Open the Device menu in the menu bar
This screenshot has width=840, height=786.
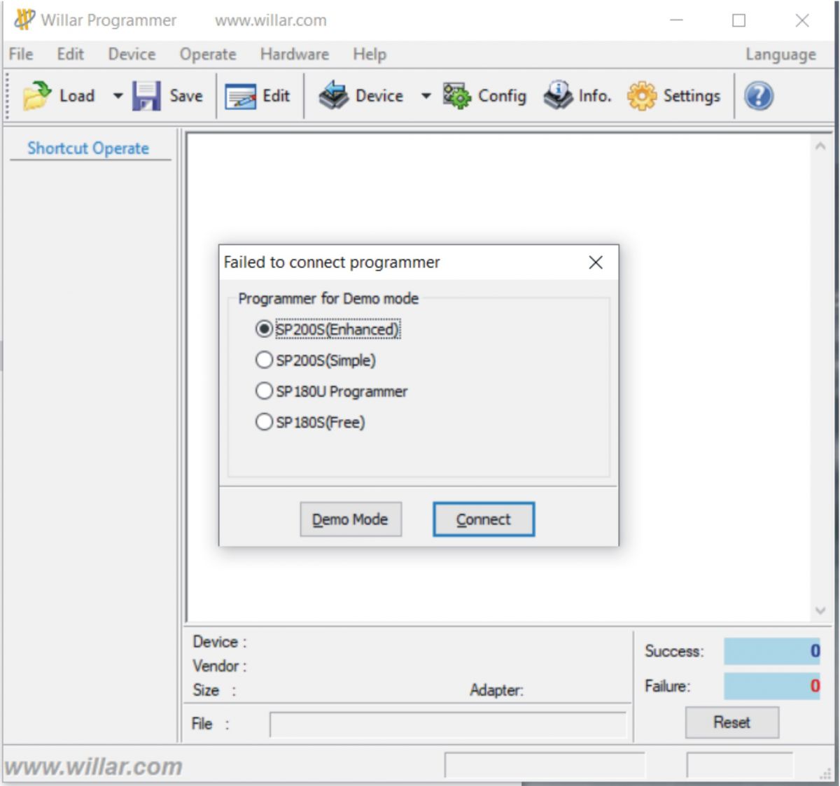(x=132, y=54)
